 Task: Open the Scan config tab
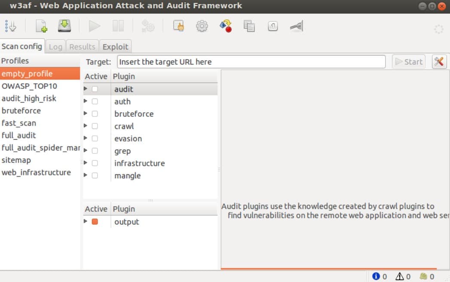coord(21,46)
